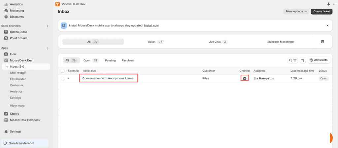Check the Anonymous Llama ticket checkbox

[62, 79]
